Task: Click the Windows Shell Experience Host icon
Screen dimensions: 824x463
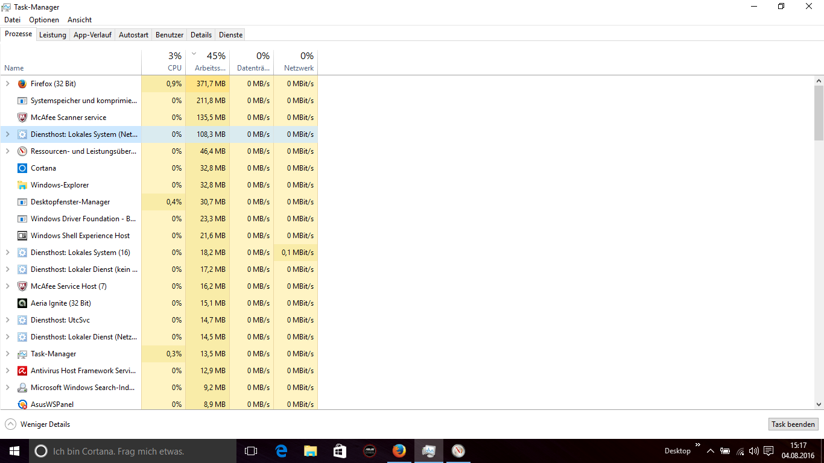Action: click(22, 236)
